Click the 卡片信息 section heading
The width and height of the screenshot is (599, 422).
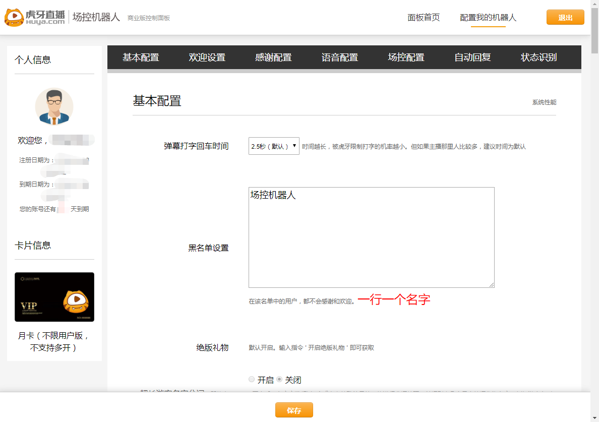point(32,245)
